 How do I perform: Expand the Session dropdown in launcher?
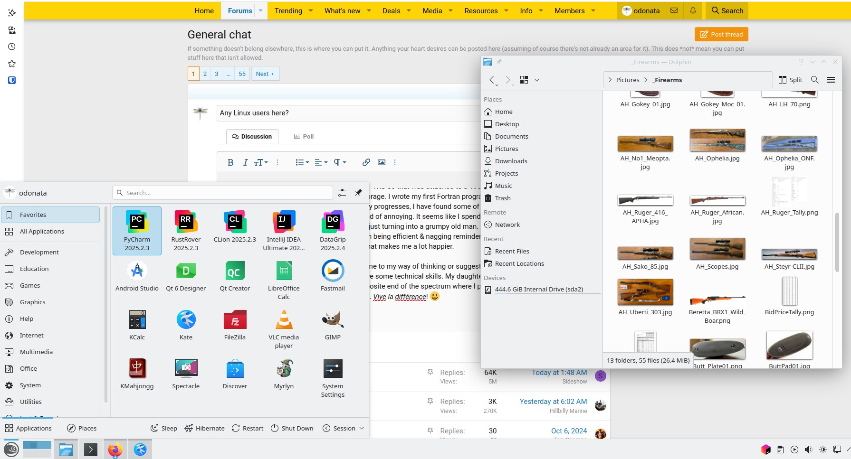pos(344,428)
